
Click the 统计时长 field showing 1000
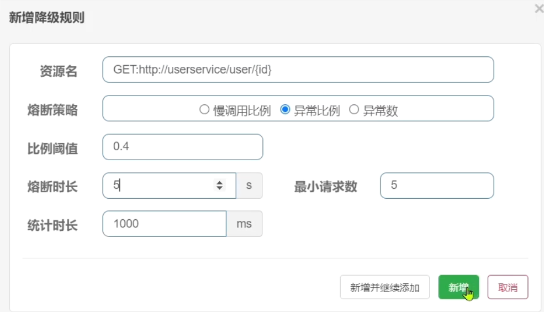[164, 224]
